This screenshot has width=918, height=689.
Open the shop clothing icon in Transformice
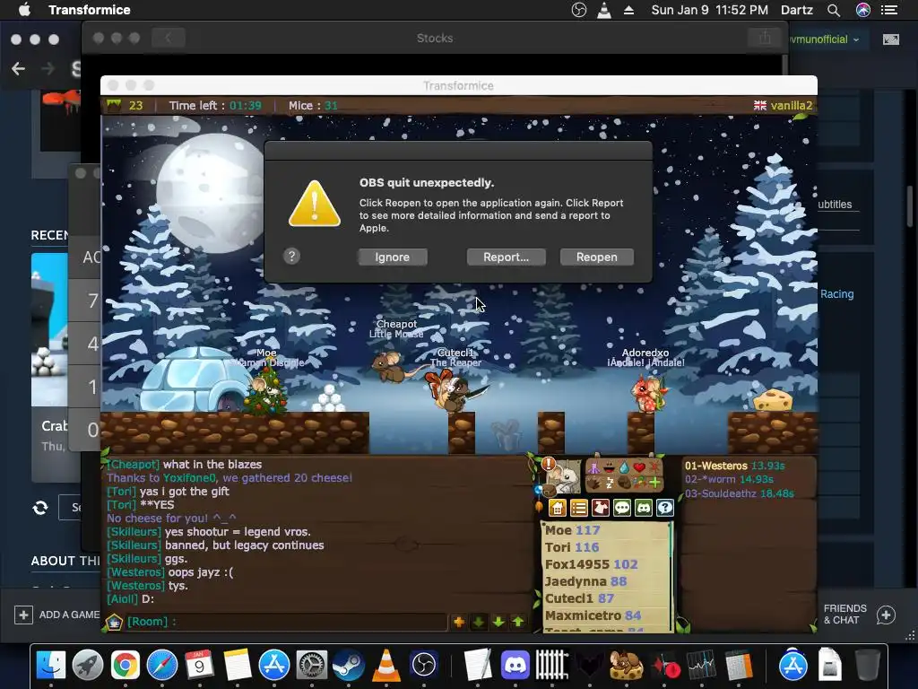601,508
